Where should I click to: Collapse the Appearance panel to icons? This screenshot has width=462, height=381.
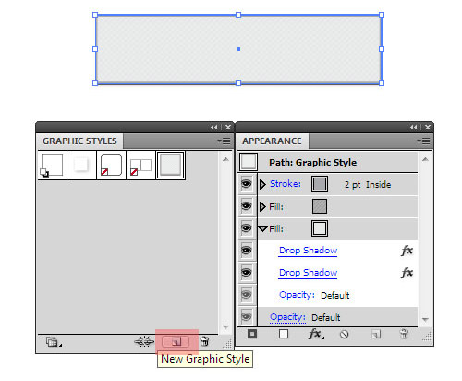coord(413,127)
